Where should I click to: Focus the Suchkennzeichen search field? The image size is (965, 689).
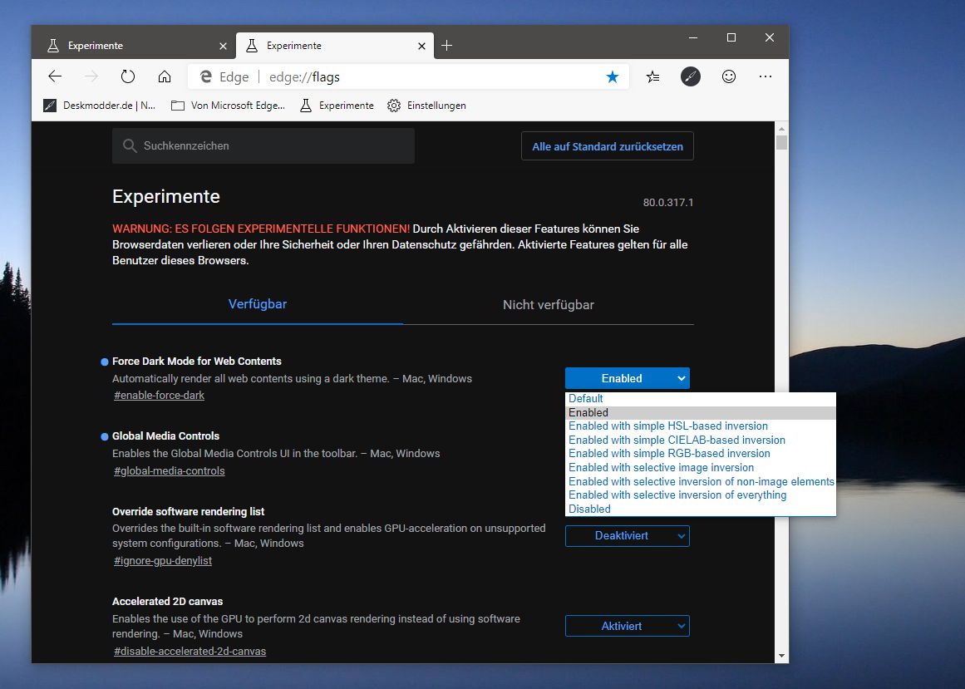click(x=263, y=145)
